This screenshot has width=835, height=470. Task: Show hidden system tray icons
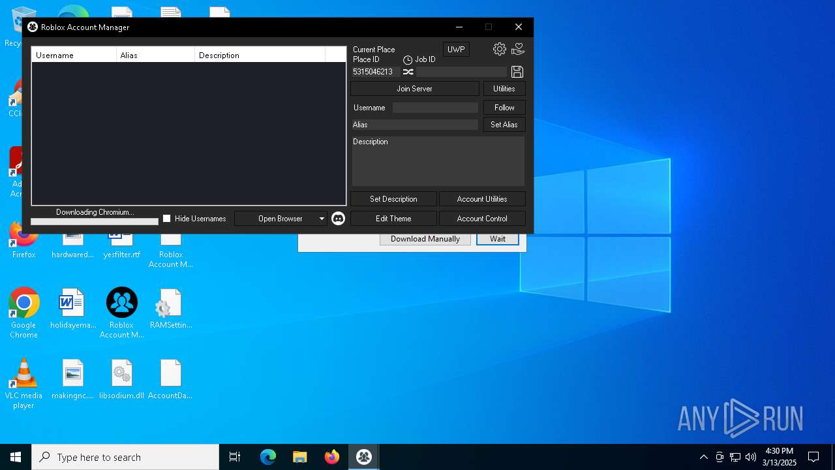pos(703,457)
